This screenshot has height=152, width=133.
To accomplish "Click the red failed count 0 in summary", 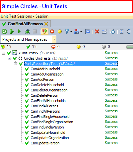I will point(55,47).
